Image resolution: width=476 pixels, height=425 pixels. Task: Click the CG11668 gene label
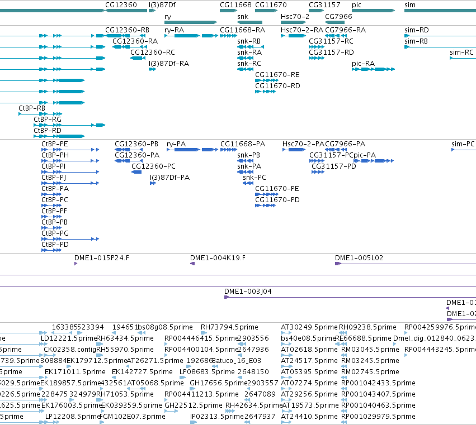point(235,5)
